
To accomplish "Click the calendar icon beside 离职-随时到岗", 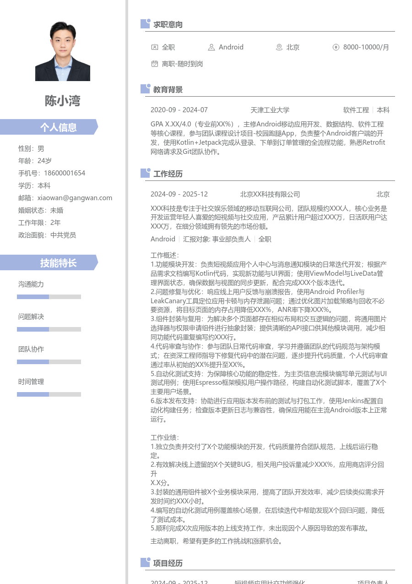I will coord(155,64).
